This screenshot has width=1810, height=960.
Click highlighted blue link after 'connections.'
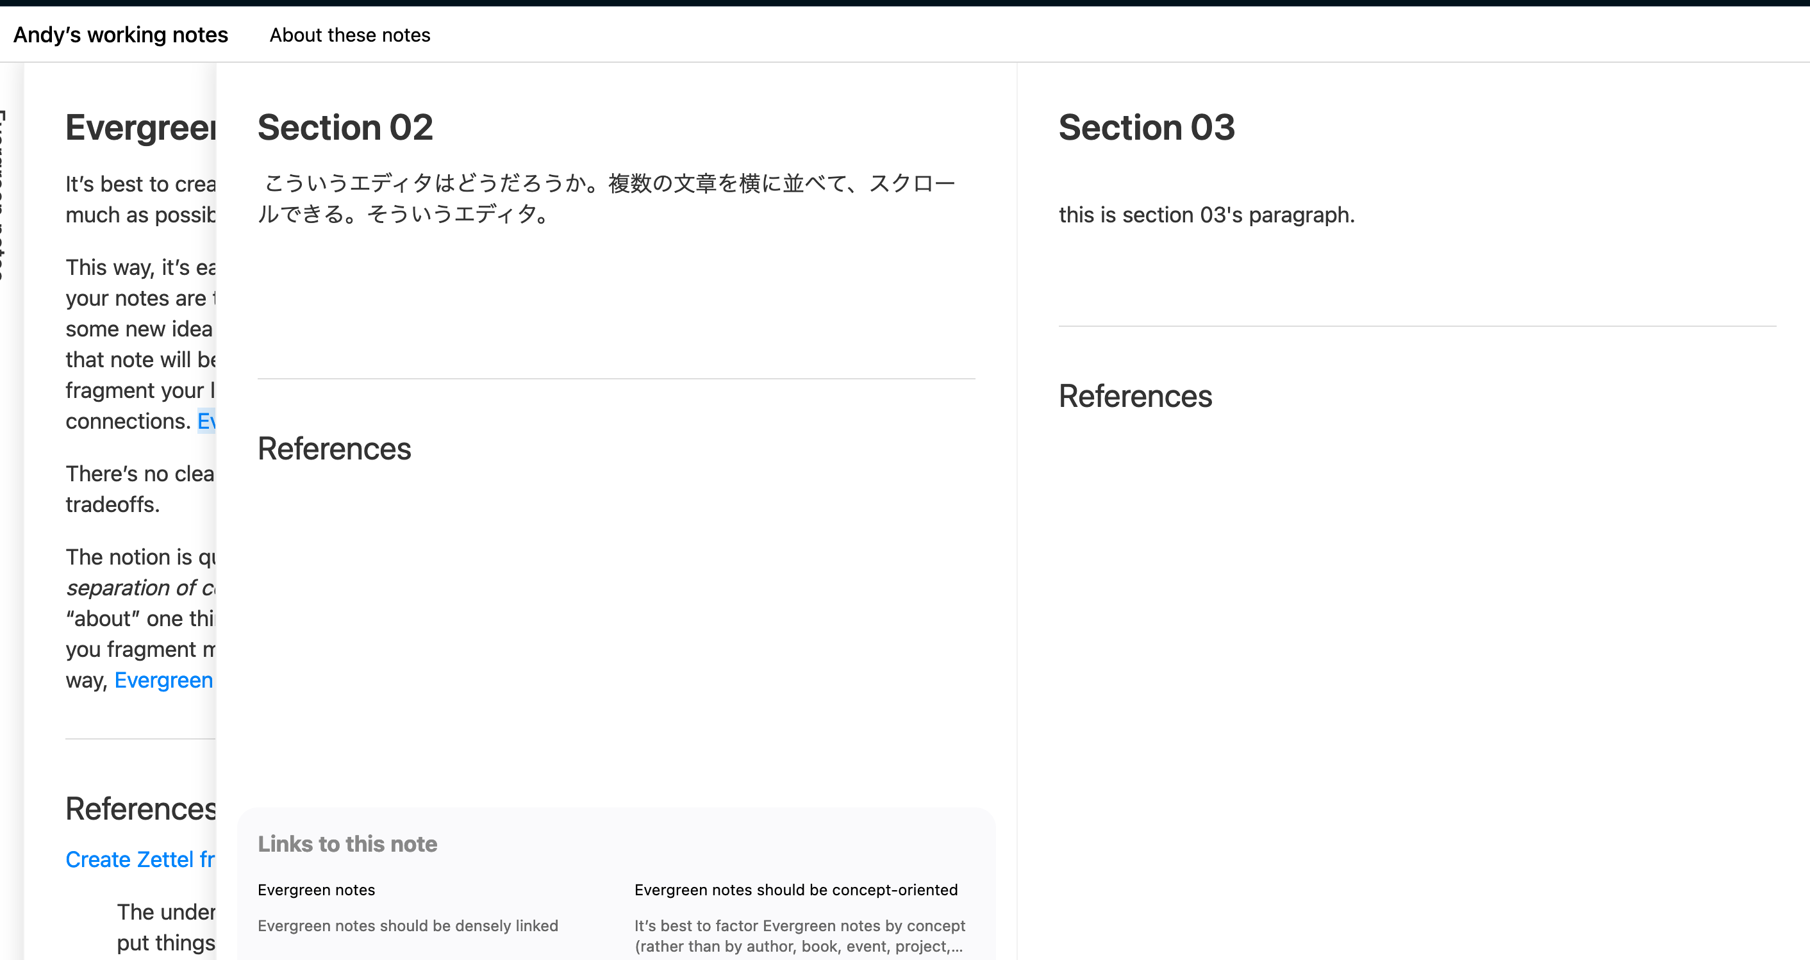click(x=206, y=421)
